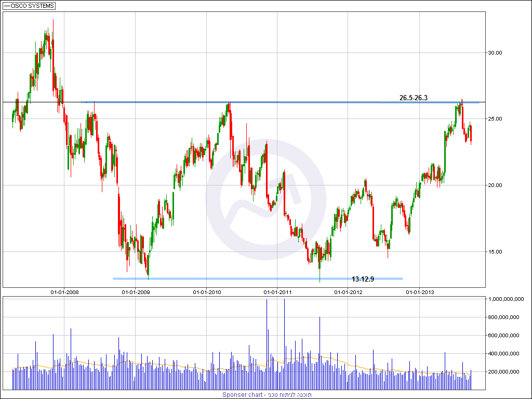Click the 26.5-26.3 resistance annotation

[x=413, y=98]
